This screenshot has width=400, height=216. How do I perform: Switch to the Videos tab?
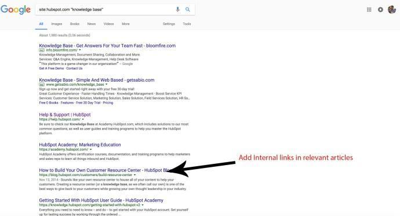(108, 24)
